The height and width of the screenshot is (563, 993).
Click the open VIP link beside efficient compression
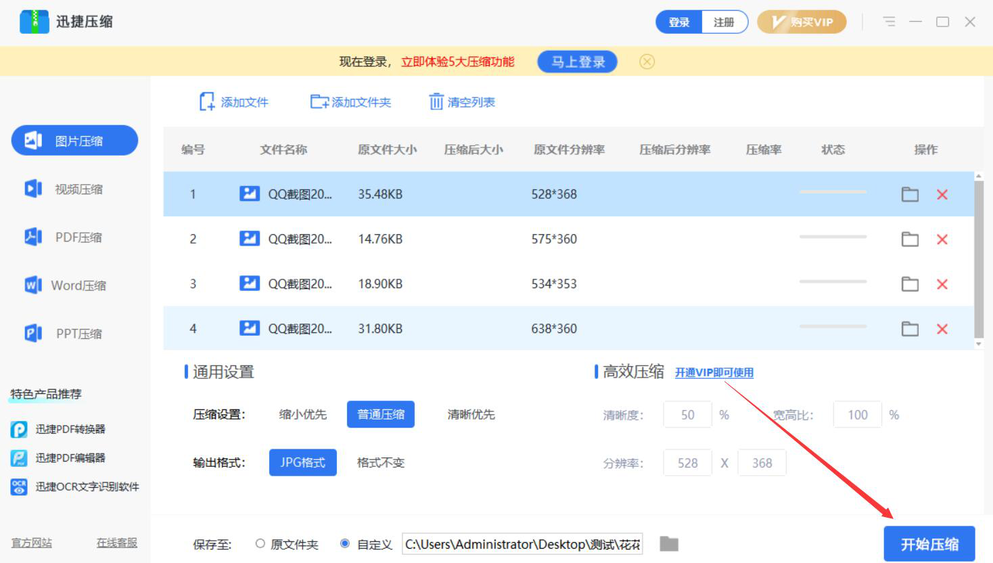pyautogui.click(x=714, y=373)
